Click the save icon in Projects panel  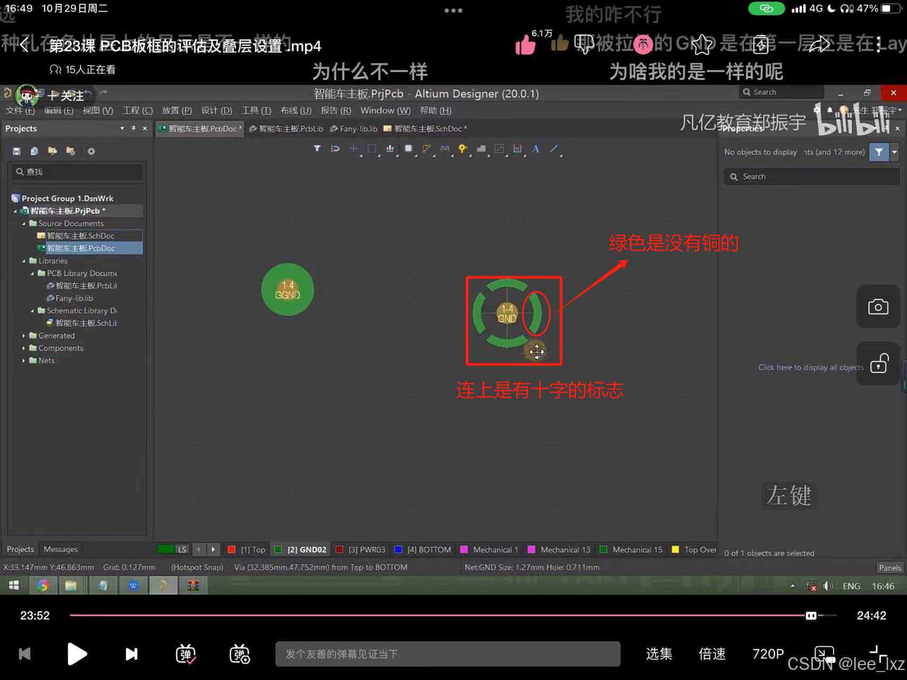coord(16,151)
